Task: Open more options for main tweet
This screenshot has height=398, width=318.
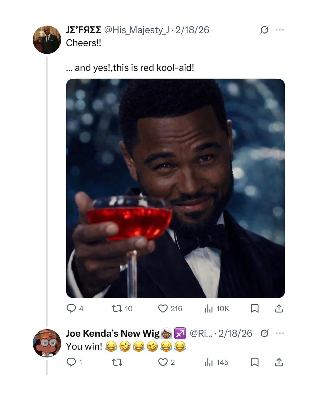Action: [280, 30]
